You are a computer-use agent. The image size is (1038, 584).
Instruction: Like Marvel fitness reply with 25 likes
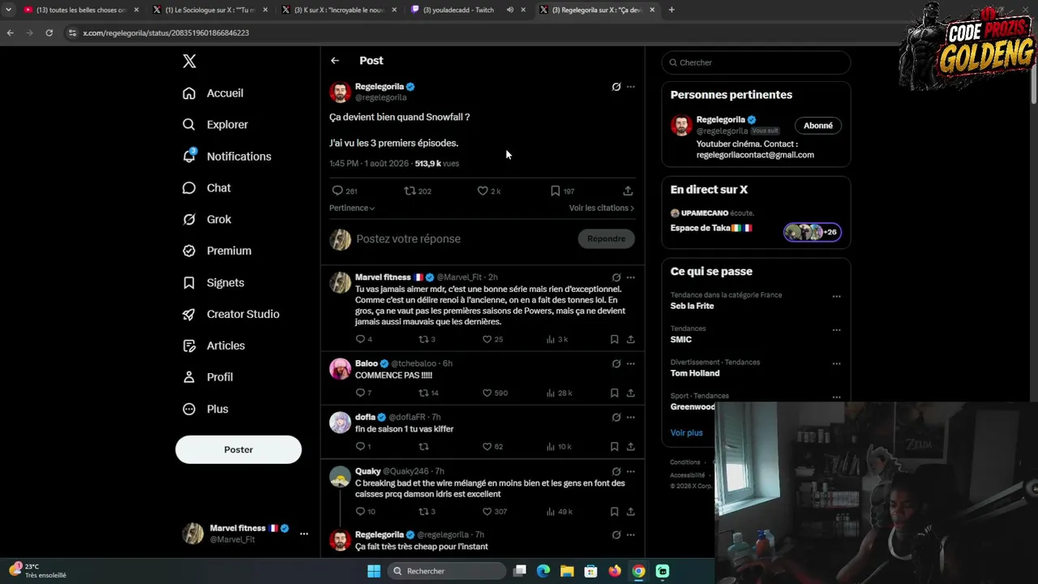(487, 339)
